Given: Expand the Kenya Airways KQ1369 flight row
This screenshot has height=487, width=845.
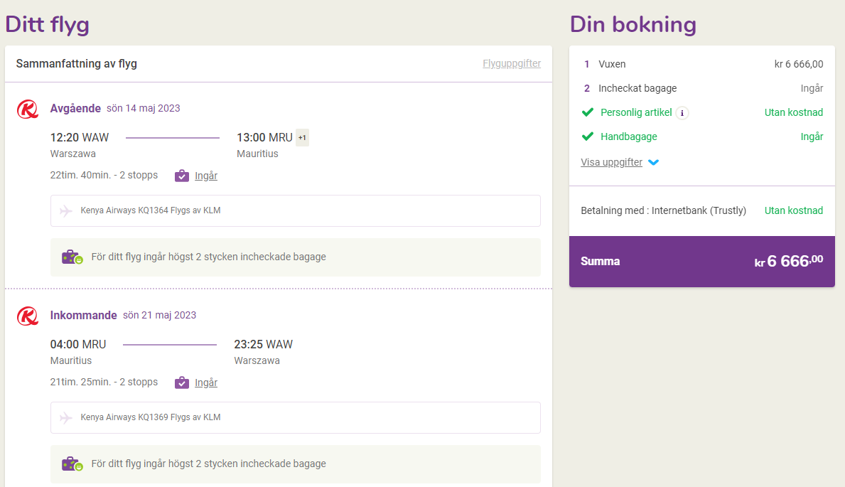Looking at the screenshot, I should [x=296, y=417].
